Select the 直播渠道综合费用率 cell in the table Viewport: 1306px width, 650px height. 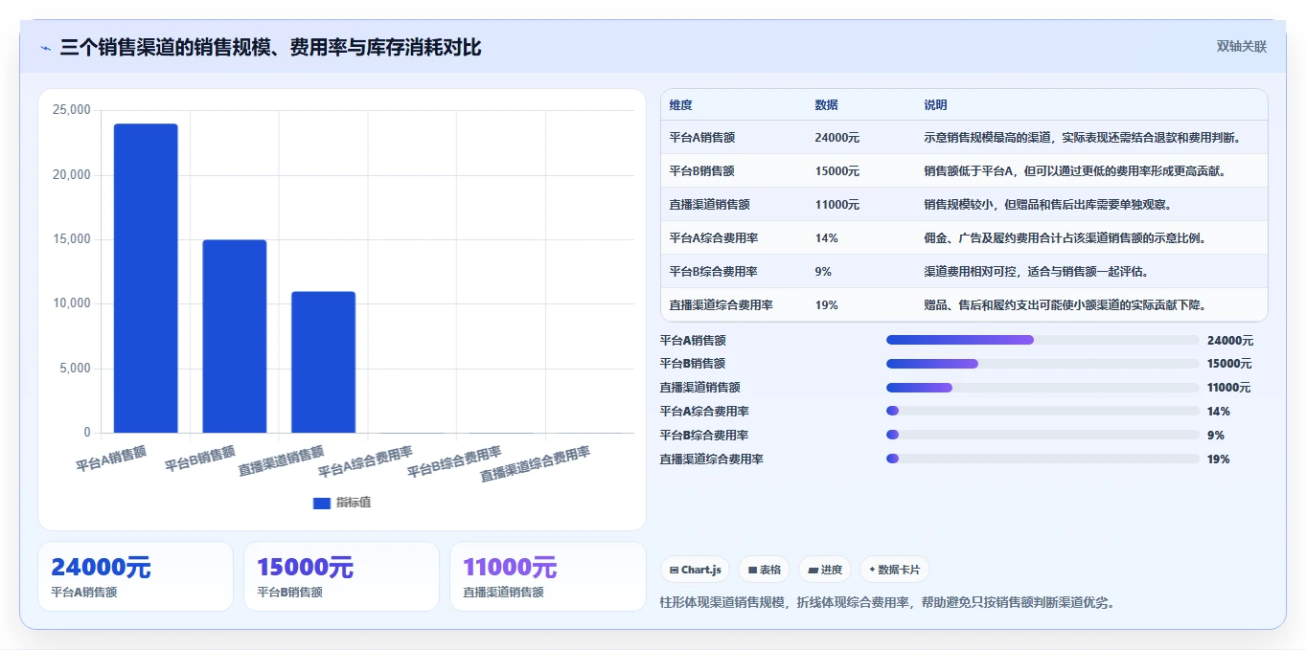pos(721,305)
